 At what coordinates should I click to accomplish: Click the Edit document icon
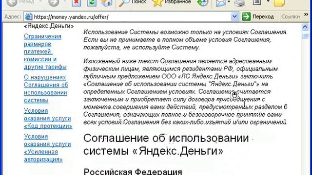click(x=257, y=2)
